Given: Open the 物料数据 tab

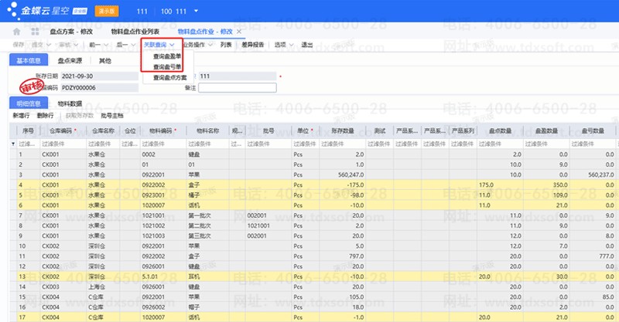Looking at the screenshot, I should [70, 103].
